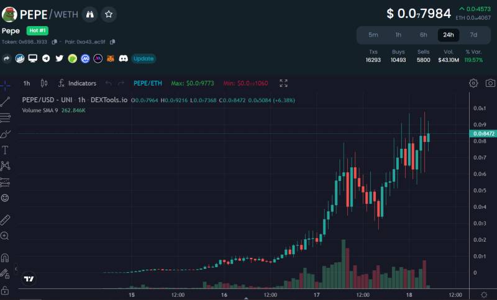Select the 7d timeframe tab
Screen dimensions: 497x300
[473, 35]
